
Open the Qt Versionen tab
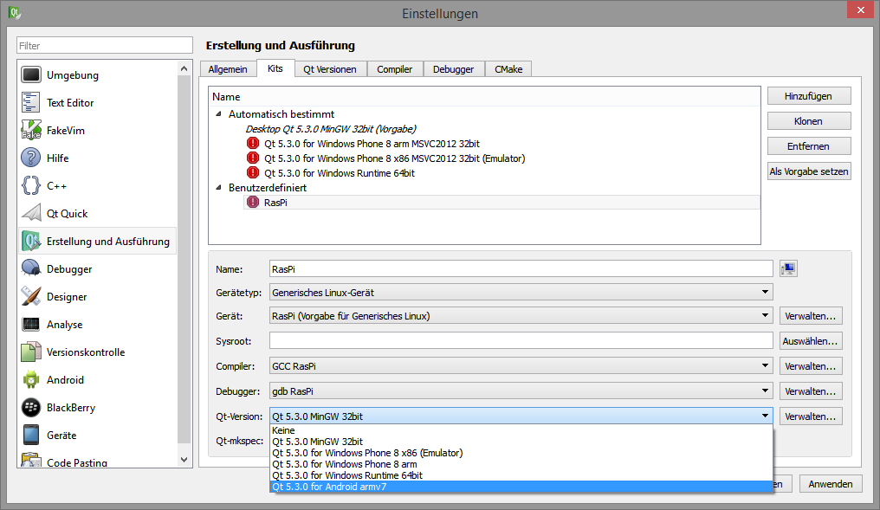pos(330,69)
